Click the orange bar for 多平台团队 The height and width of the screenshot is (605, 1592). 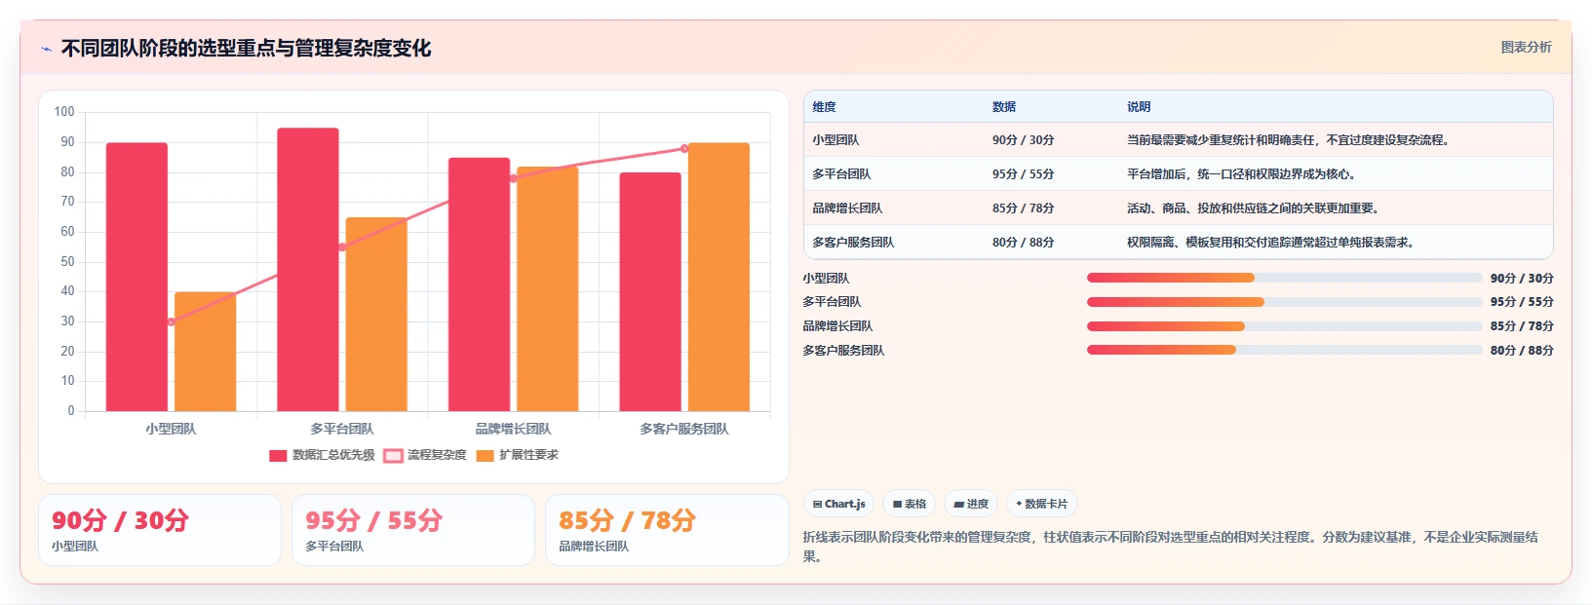(x=376, y=315)
